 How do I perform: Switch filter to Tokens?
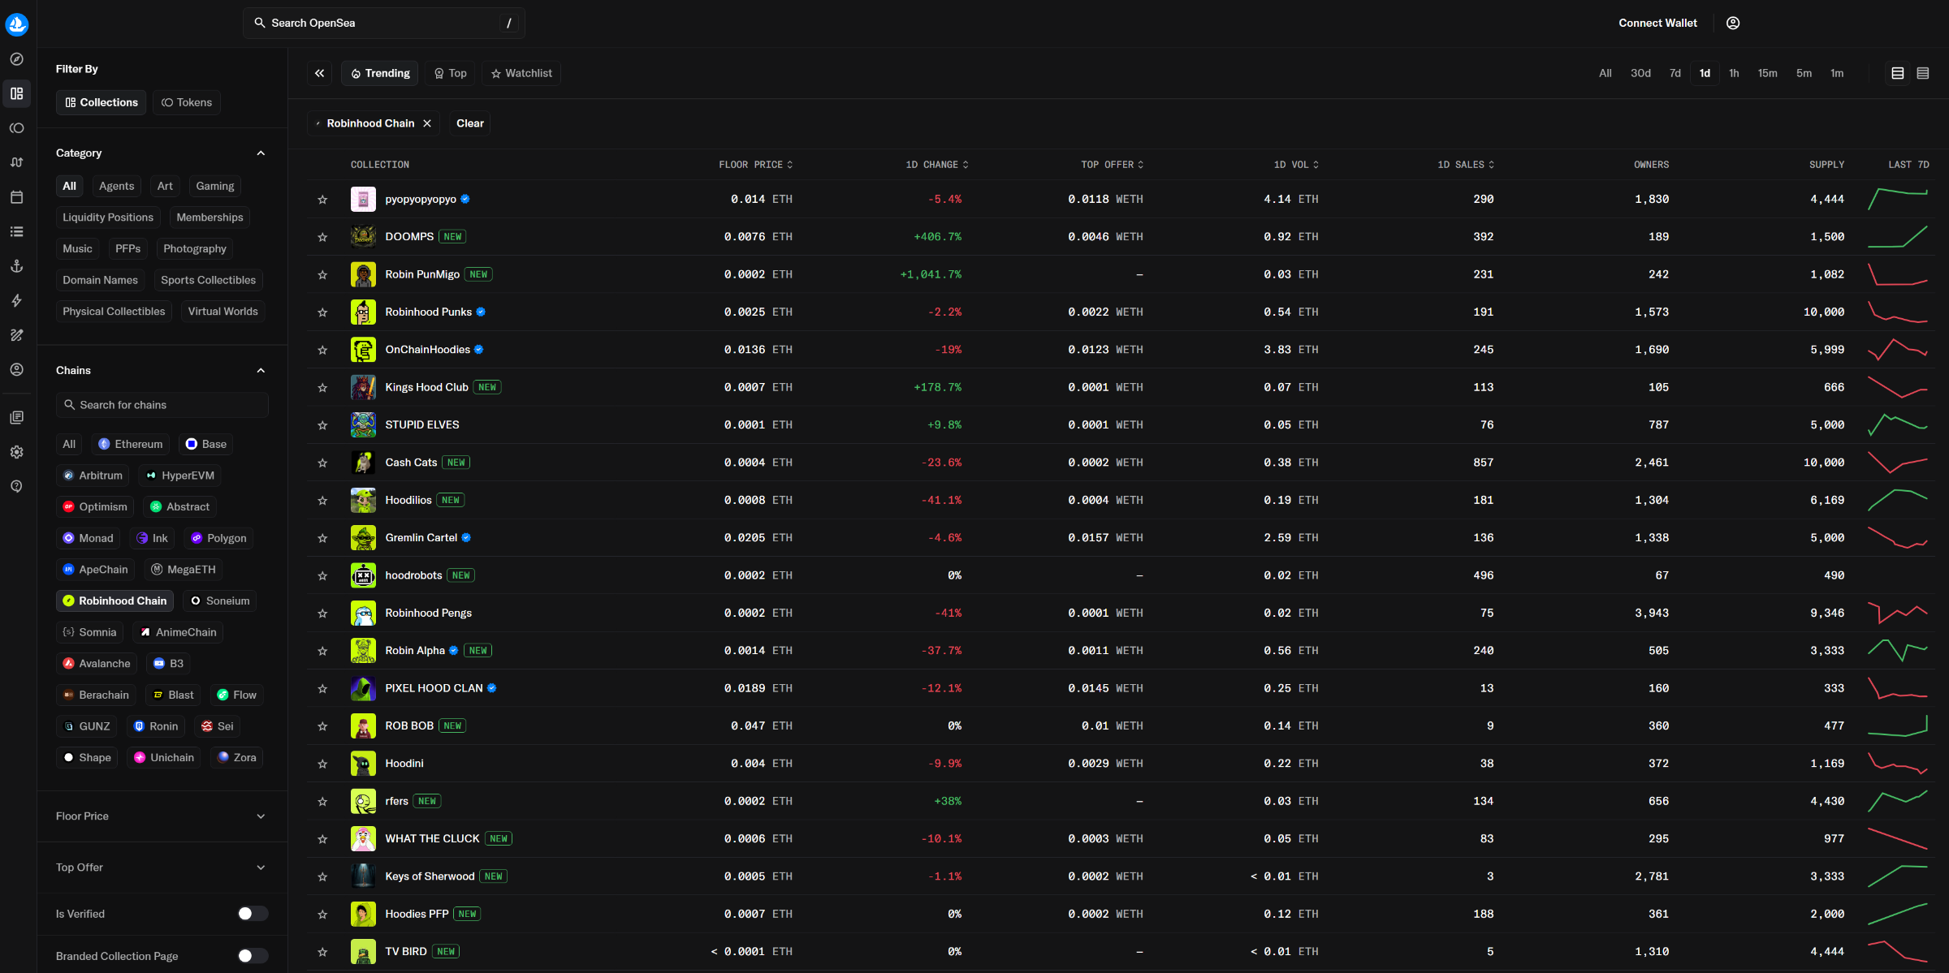coord(187,102)
